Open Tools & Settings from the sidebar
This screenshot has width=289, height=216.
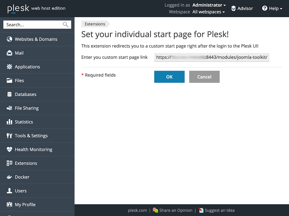click(30, 136)
